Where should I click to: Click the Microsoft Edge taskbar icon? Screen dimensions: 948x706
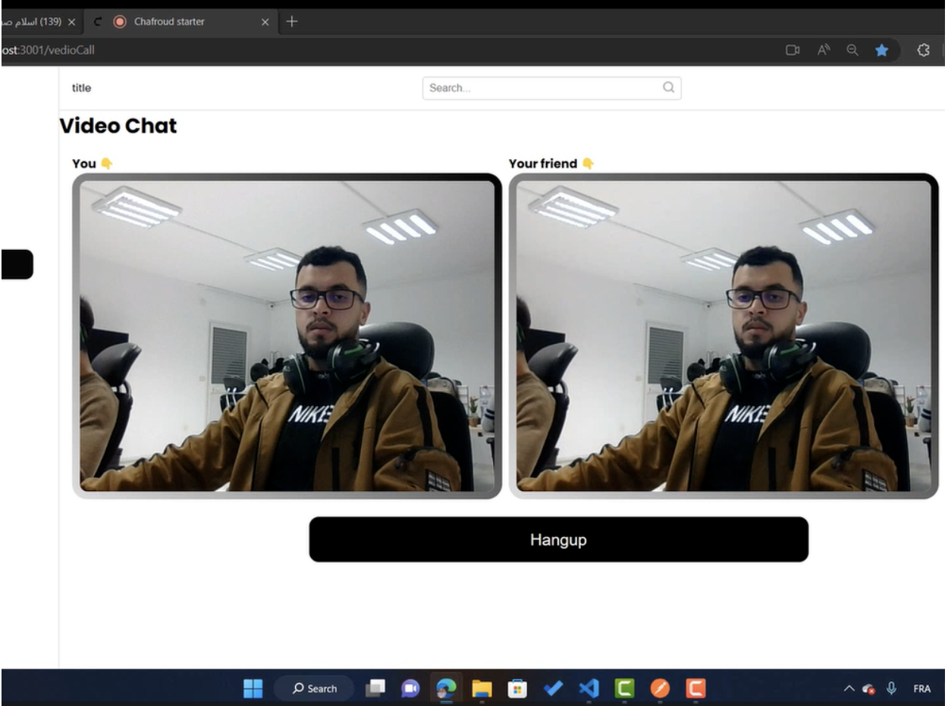pos(445,689)
